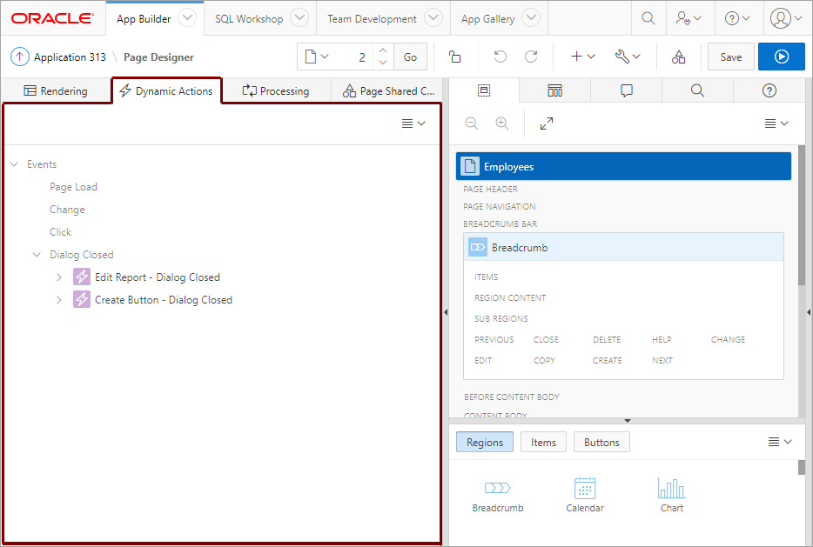Screen dimensions: 813x547
Task: Decrease the page number with down arrow
Action: (383, 62)
